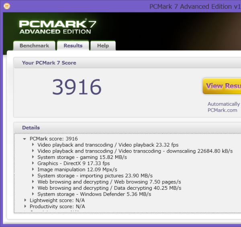Select the 'PCMark score: 3916' text
Screen dimensions: 241x227
[54, 139]
